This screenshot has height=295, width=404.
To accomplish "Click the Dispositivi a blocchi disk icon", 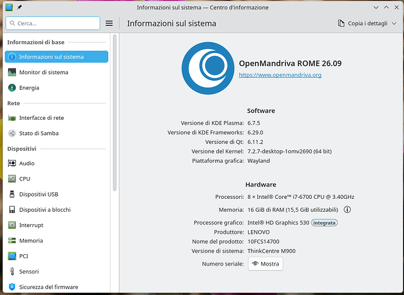I will click(12, 209).
